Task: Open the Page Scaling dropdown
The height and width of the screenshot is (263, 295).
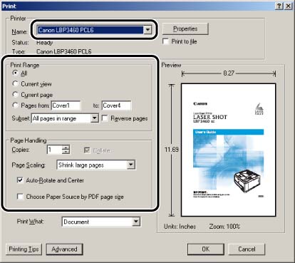Action: point(131,165)
